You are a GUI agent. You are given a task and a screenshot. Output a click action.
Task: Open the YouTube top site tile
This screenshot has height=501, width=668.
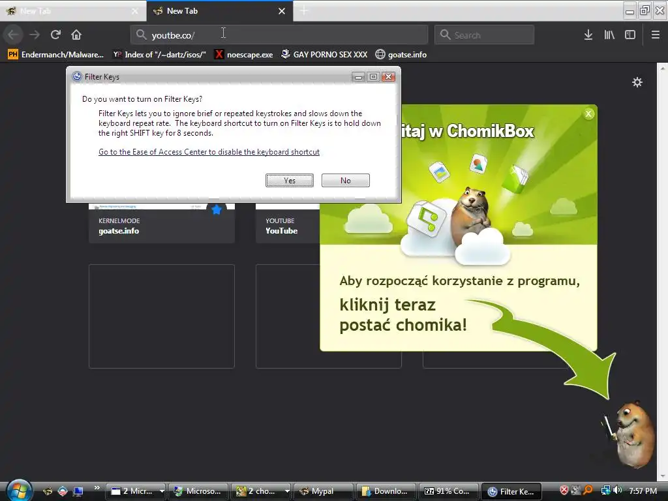(x=288, y=223)
